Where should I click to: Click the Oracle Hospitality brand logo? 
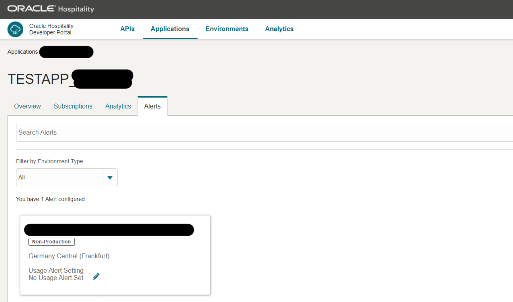click(x=50, y=9)
